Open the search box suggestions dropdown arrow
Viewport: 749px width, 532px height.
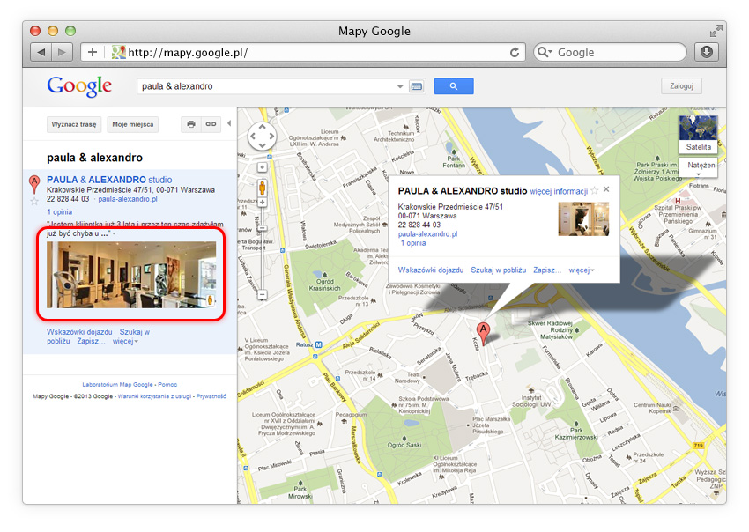tap(400, 86)
